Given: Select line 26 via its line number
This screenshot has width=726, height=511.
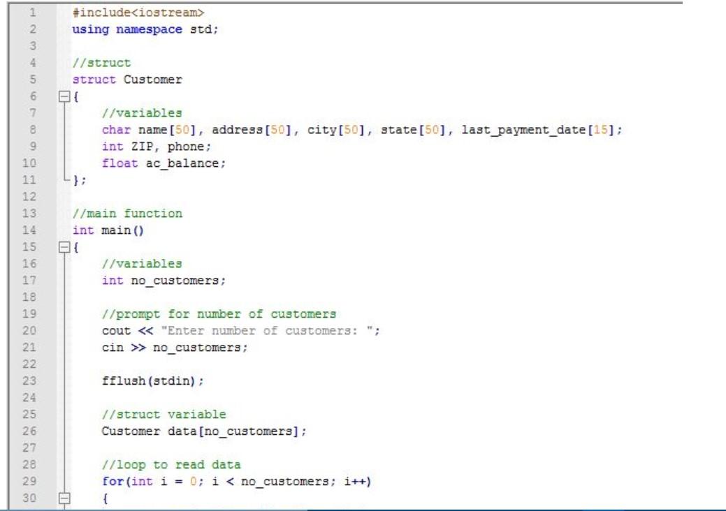Looking at the screenshot, I should (29, 431).
